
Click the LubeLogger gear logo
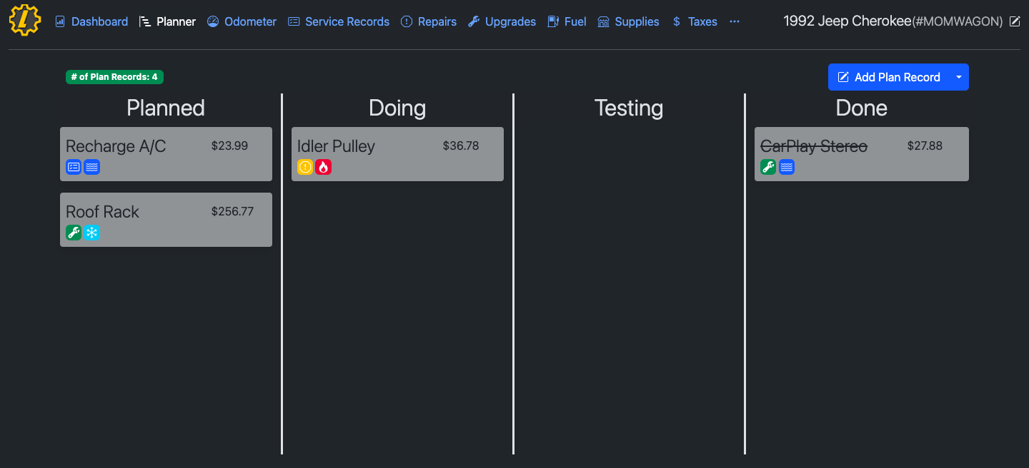25,21
